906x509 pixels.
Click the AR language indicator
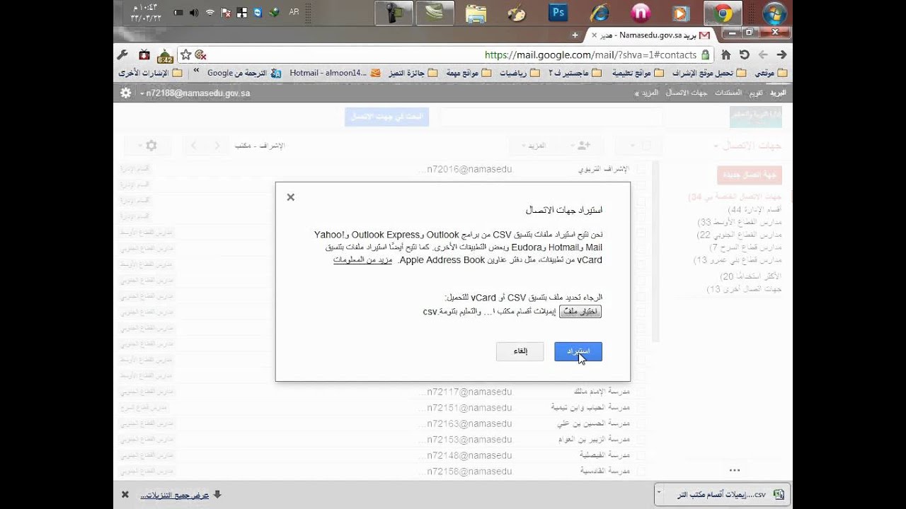pyautogui.click(x=294, y=12)
